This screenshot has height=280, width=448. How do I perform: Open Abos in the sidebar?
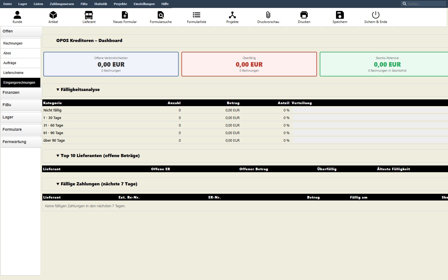coord(20,53)
